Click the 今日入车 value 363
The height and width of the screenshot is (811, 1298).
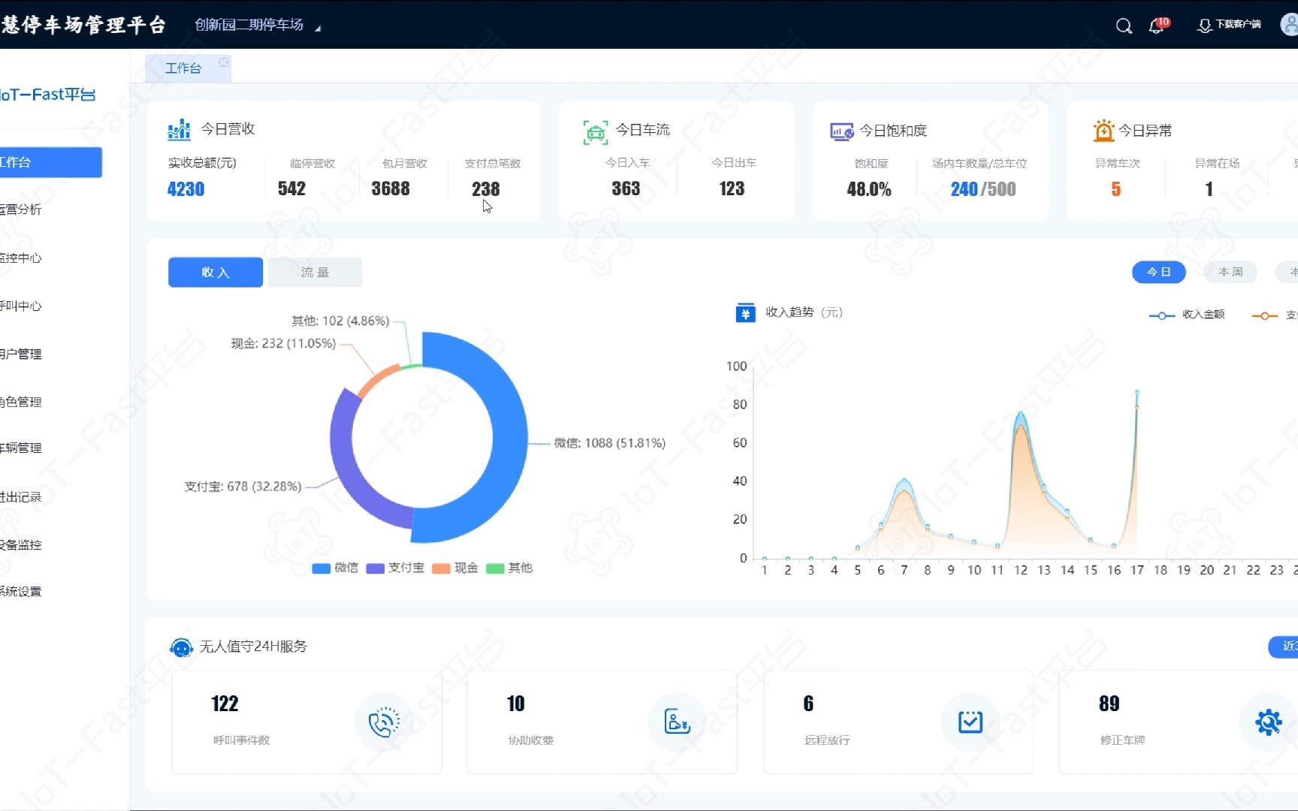626,188
